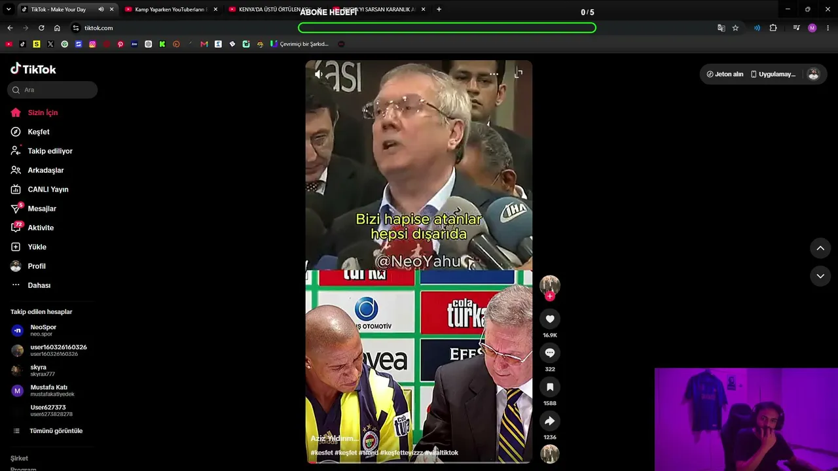The width and height of the screenshot is (838, 471).
Task: Open the Gmail bookmark
Action: tap(204, 44)
